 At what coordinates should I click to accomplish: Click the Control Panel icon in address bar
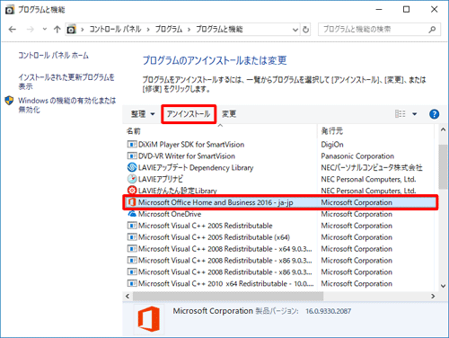pos(71,30)
